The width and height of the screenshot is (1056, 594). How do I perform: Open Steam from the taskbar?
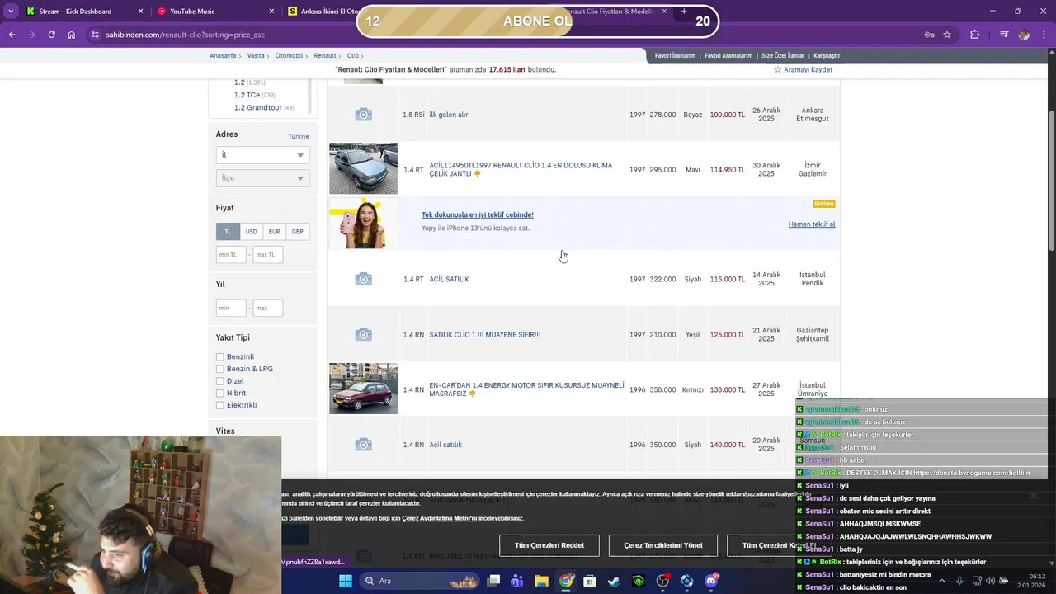click(614, 581)
